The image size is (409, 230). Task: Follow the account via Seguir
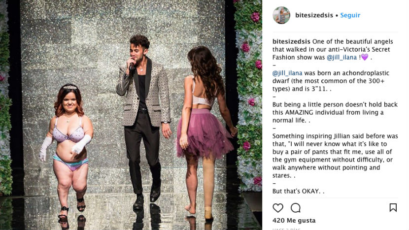(350, 15)
